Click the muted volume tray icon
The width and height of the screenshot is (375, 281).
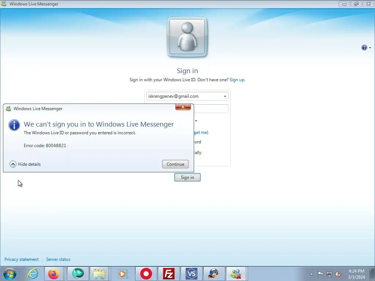coord(338,274)
